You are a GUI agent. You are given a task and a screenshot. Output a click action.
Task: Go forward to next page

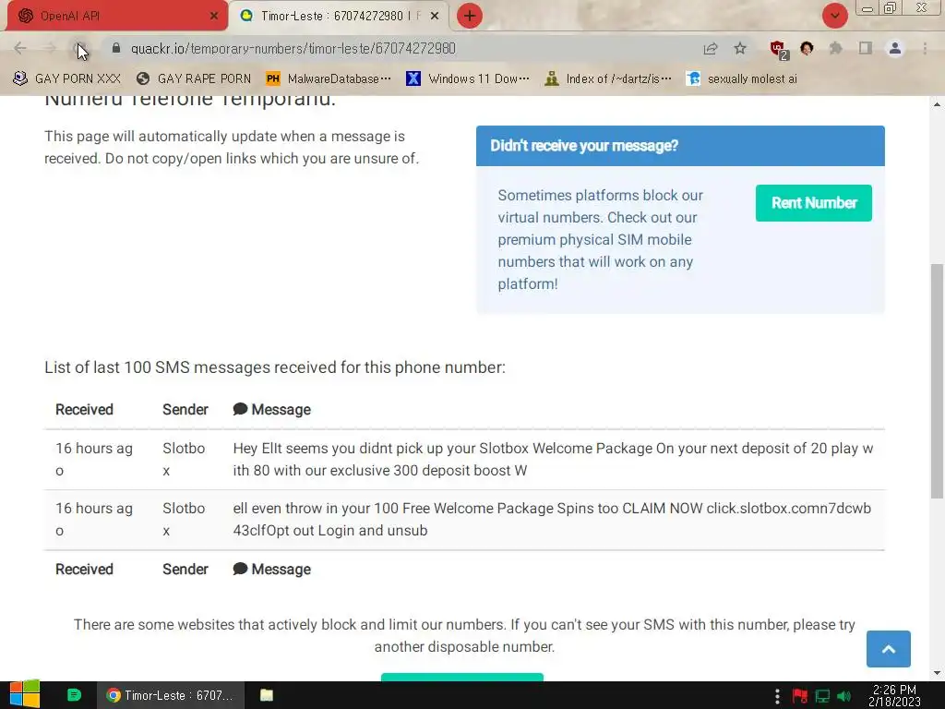50,48
